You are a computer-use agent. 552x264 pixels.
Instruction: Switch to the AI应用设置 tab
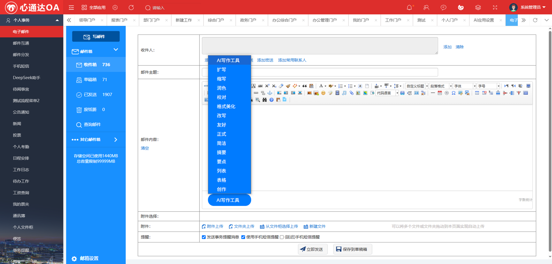484,20
